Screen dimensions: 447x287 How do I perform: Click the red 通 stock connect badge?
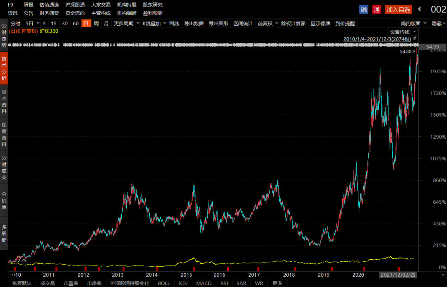[x=377, y=10]
